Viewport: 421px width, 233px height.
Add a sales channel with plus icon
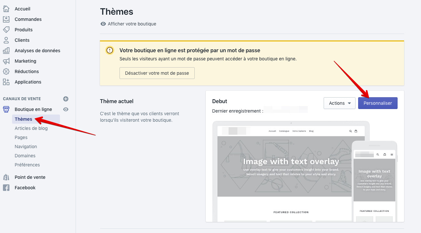click(x=66, y=99)
